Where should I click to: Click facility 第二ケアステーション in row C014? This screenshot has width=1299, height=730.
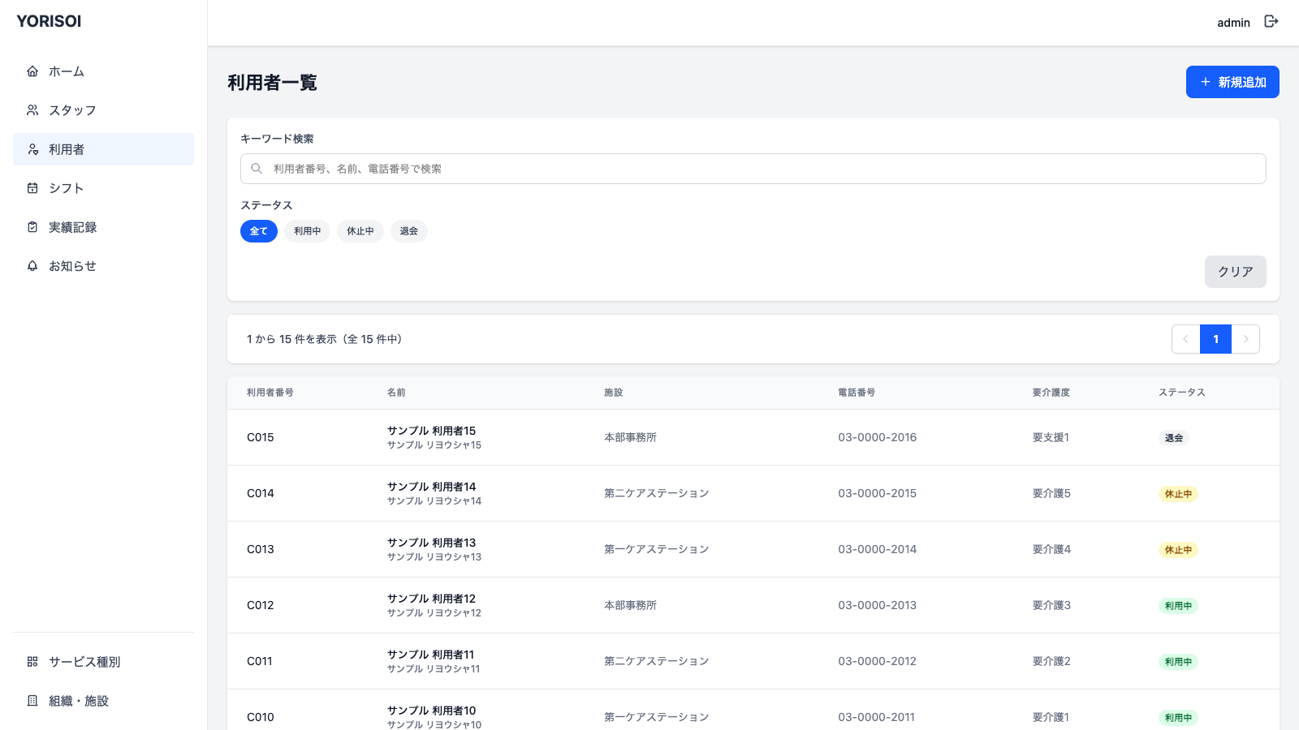657,493
